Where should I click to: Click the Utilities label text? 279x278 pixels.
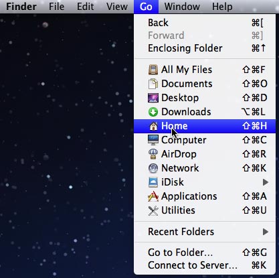pos(178,210)
